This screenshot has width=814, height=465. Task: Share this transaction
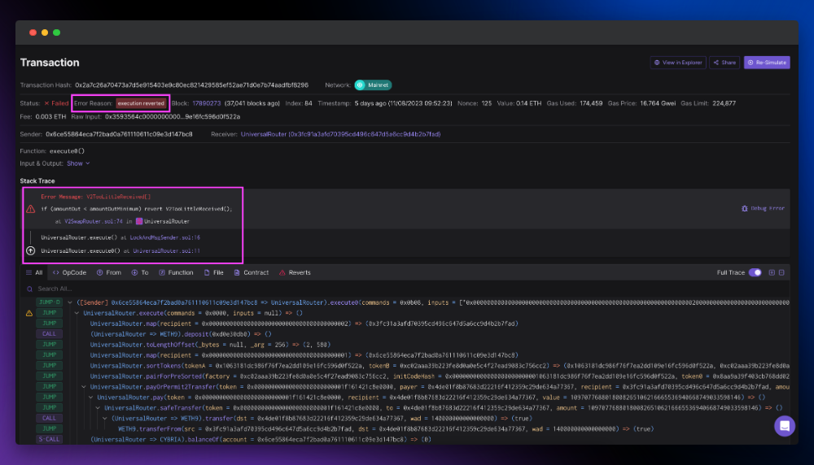coord(724,63)
